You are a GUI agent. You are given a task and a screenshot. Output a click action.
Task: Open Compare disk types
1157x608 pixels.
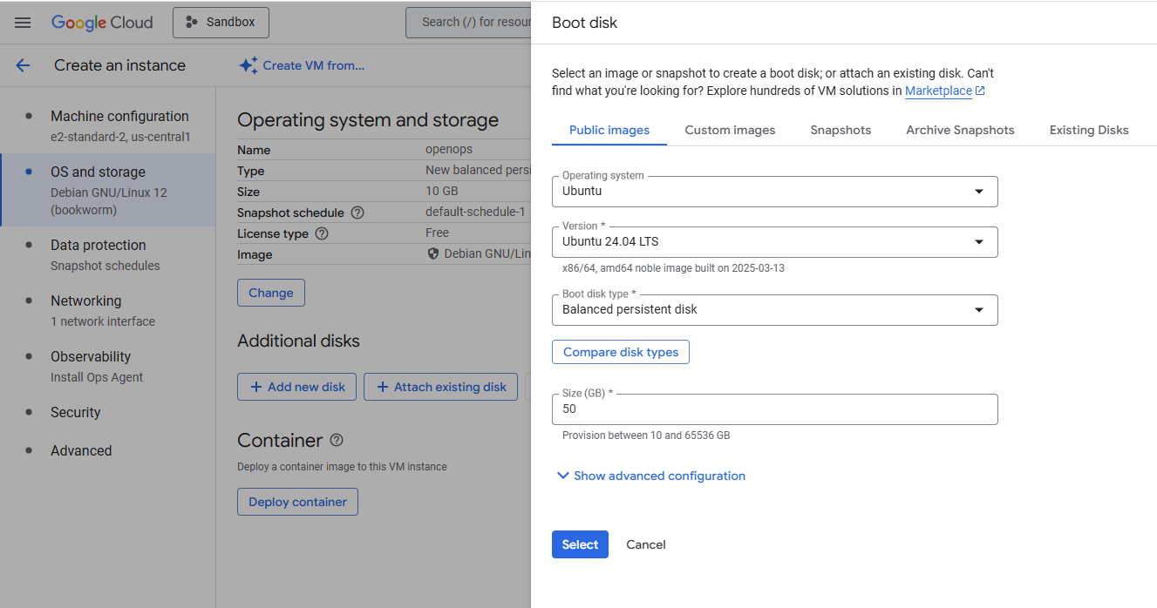point(620,352)
